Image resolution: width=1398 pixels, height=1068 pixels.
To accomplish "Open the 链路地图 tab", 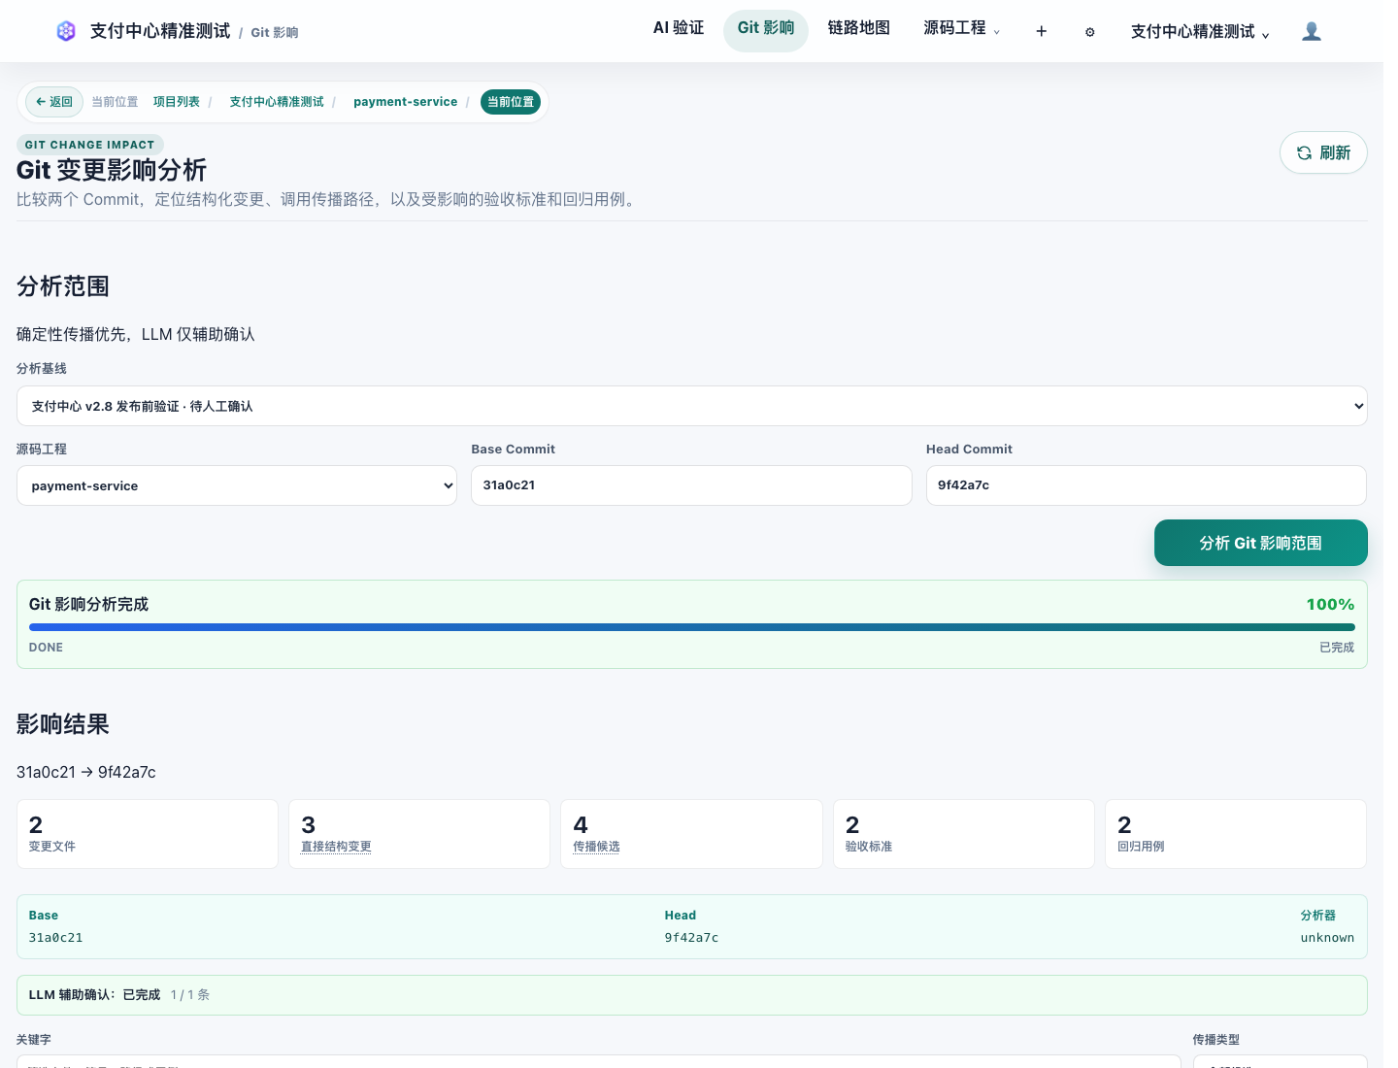I will 859,28.
